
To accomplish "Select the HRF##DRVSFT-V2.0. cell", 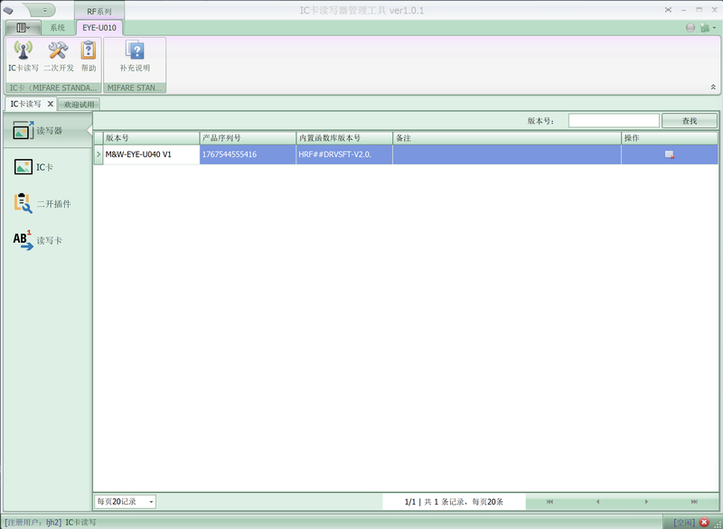I will 344,154.
